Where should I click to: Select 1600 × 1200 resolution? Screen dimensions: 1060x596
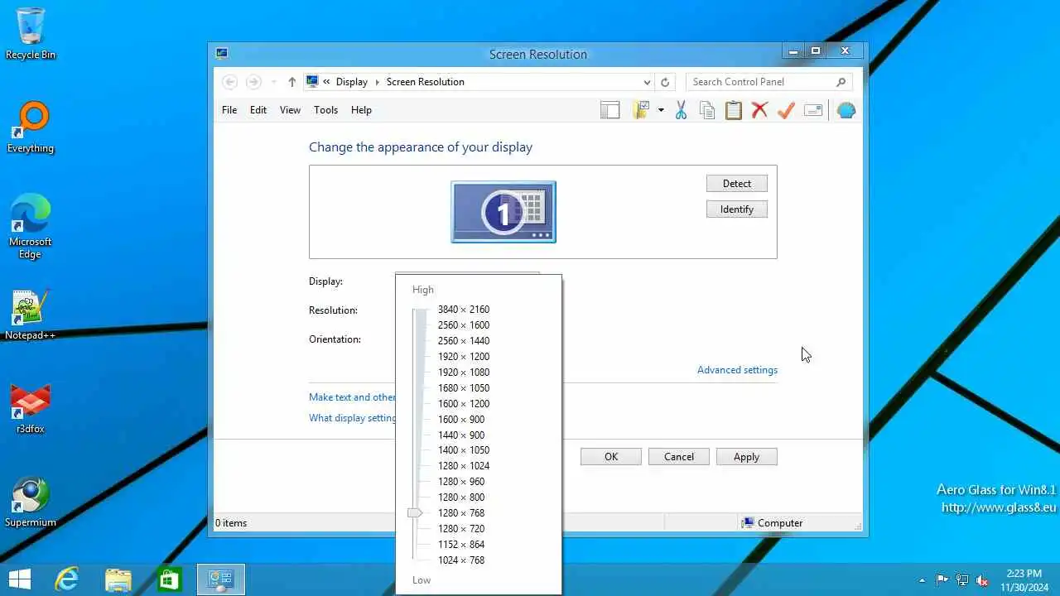[x=464, y=404]
